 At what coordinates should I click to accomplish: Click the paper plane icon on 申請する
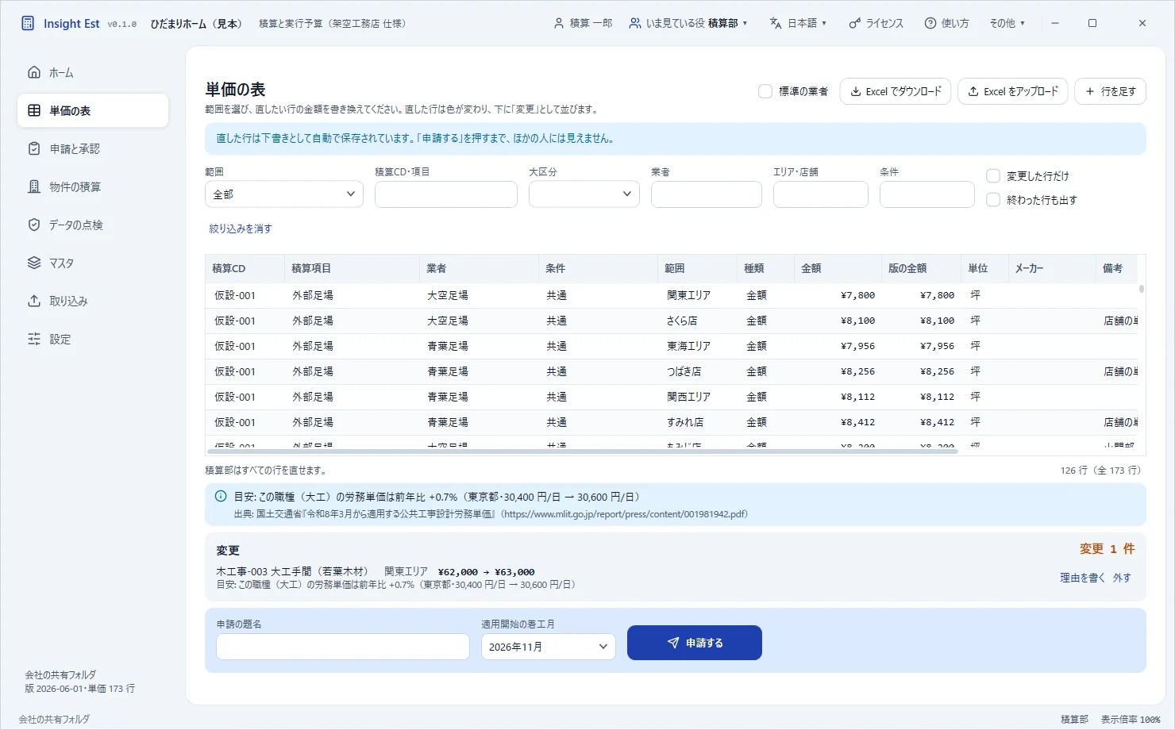click(673, 643)
